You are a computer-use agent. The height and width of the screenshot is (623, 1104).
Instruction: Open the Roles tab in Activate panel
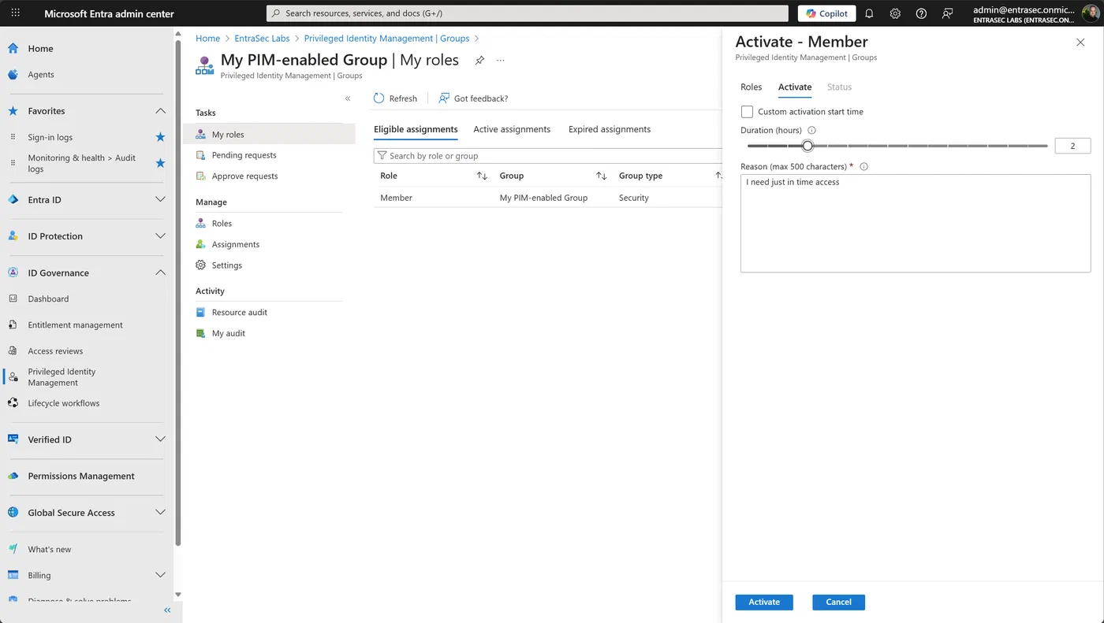click(752, 87)
